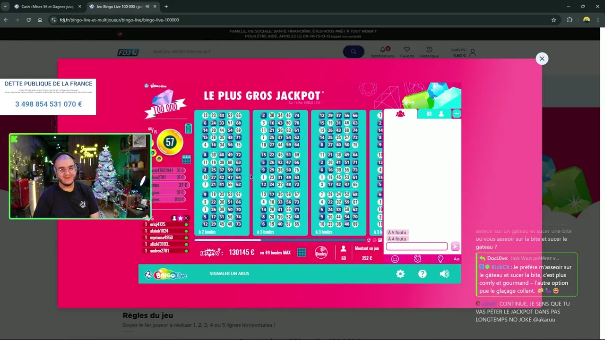The image size is (605, 340).
Task: Click the chat message "À 5 foutu"
Action: click(x=397, y=233)
